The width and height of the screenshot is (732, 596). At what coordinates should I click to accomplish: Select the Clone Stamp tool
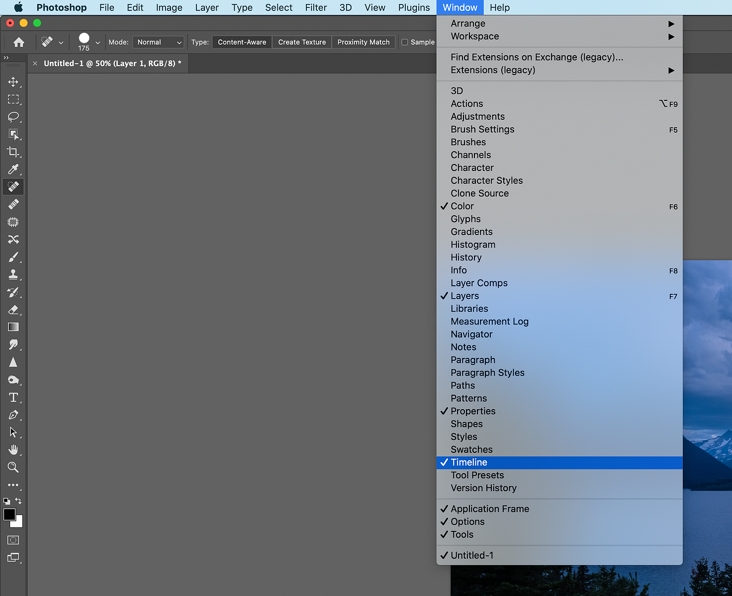tap(13, 274)
